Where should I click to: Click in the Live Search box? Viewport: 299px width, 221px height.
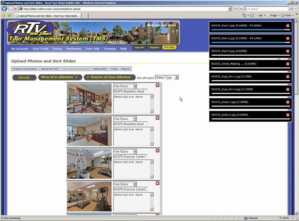coord(267,9)
